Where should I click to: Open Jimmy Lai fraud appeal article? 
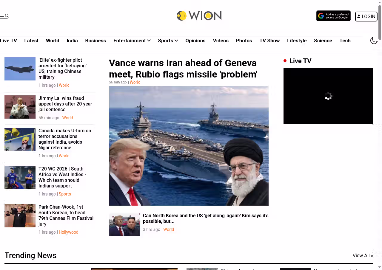click(65, 104)
